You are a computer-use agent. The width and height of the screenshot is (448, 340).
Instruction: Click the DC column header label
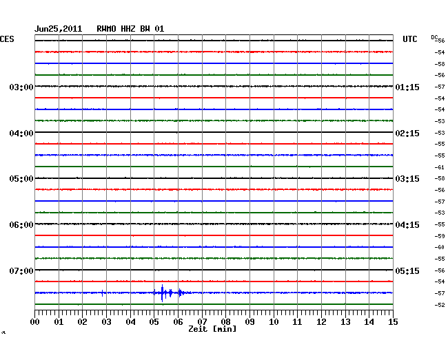pyautogui.click(x=434, y=37)
